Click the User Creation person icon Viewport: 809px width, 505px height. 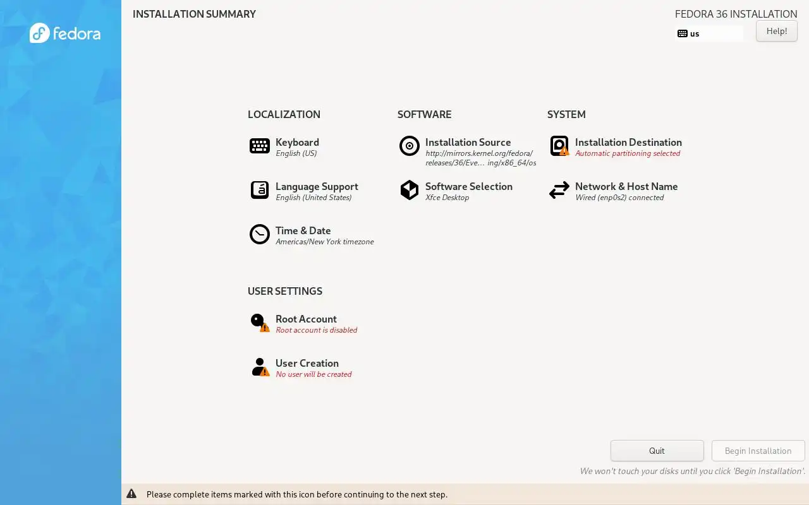pyautogui.click(x=260, y=367)
